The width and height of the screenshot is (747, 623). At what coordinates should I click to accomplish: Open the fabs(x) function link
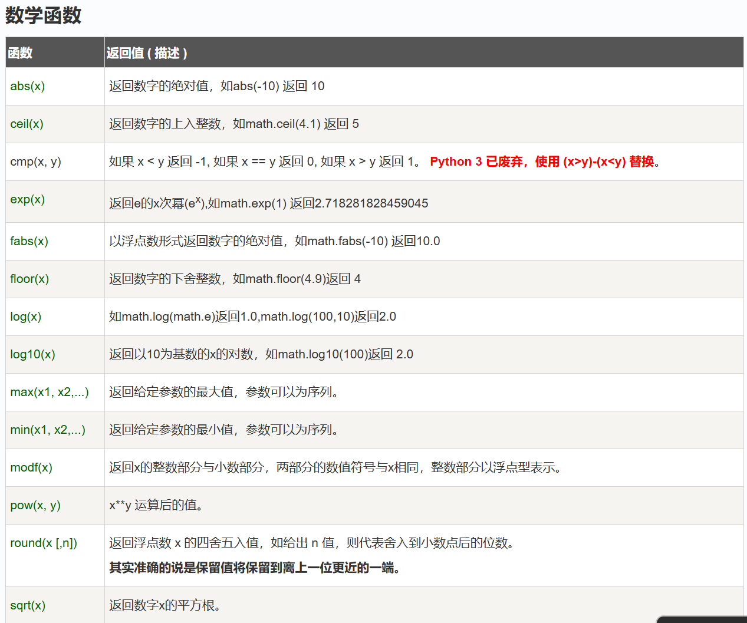coord(29,241)
